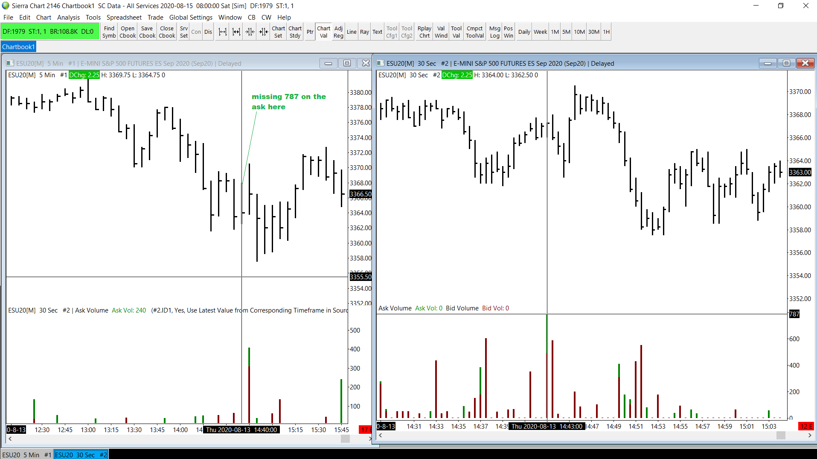
Task: Set timeframe to 30M
Action: point(594,32)
